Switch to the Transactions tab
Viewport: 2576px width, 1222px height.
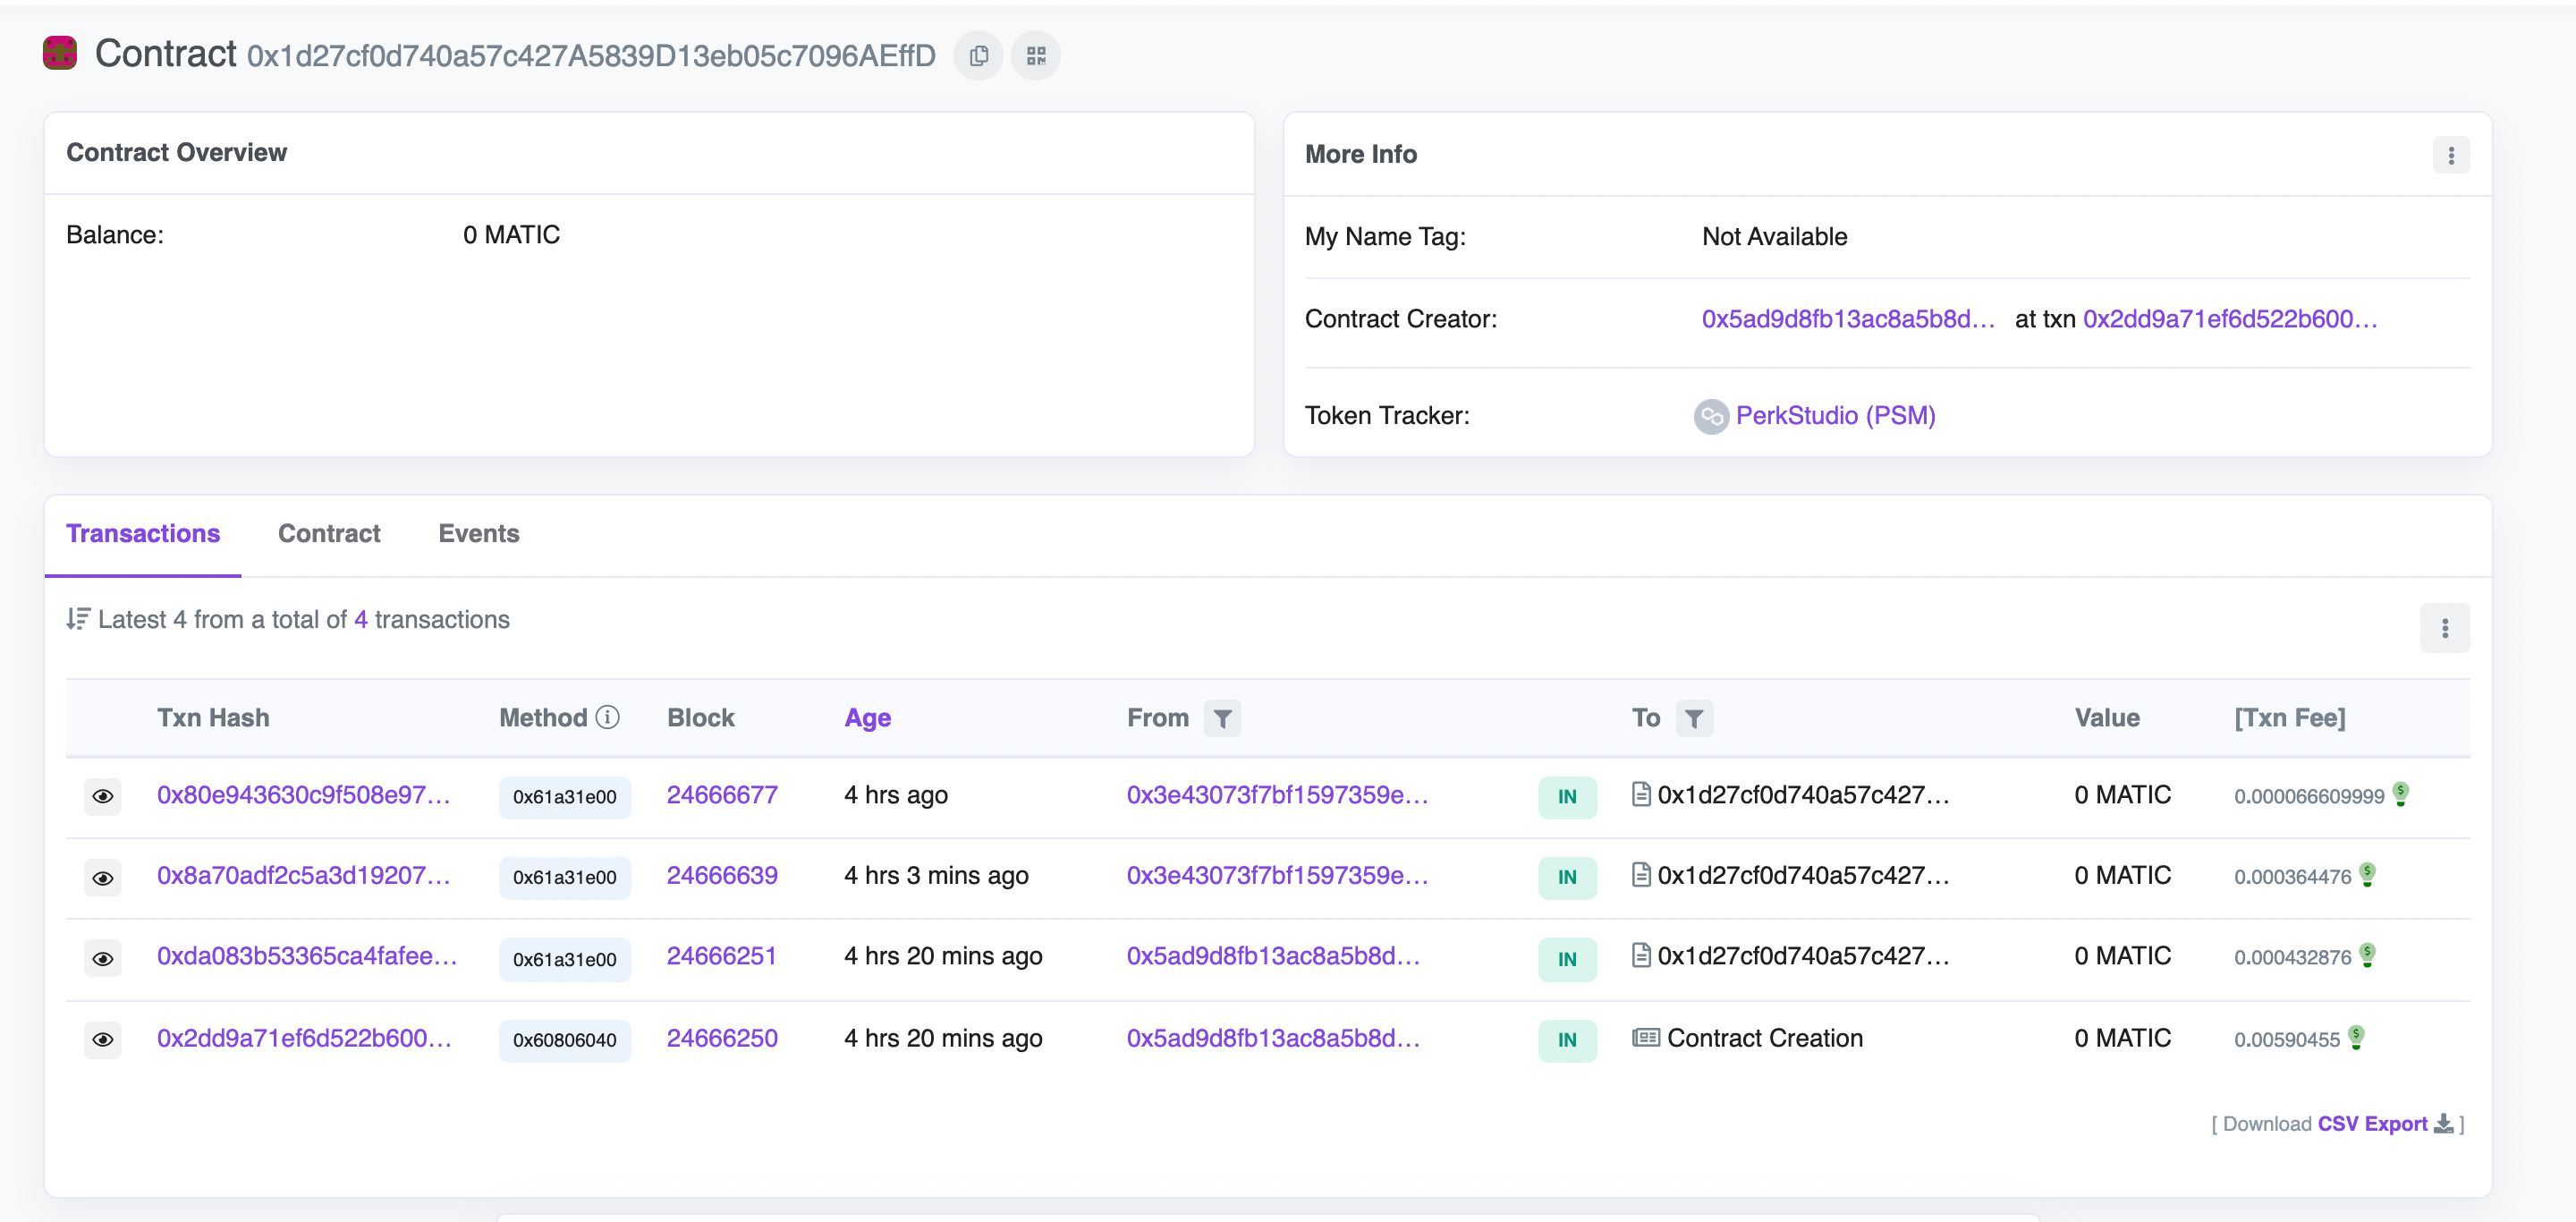(x=143, y=534)
